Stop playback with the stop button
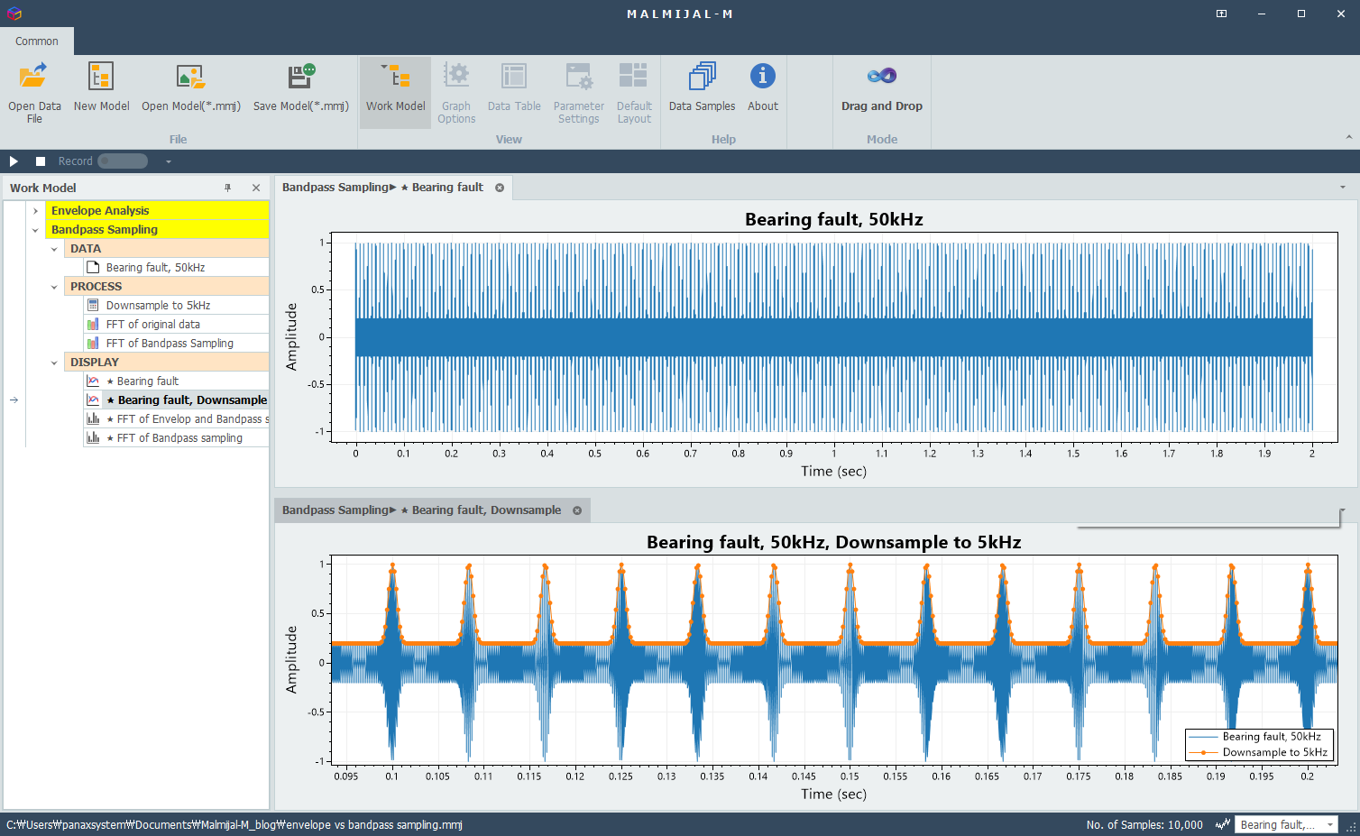 pos(41,161)
